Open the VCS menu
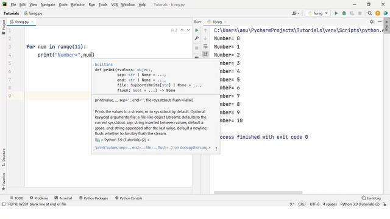This screenshot has width=390, height=219. [115, 4]
